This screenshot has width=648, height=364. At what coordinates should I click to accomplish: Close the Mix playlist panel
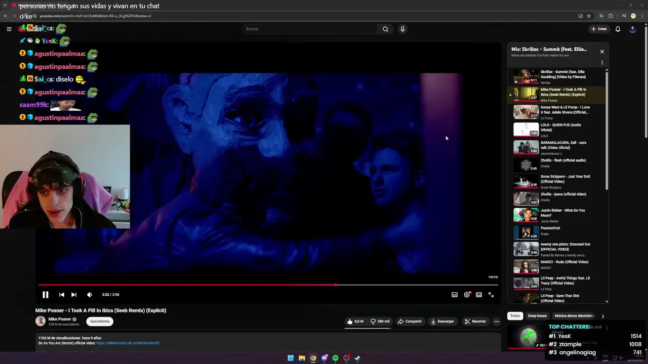coord(602,52)
